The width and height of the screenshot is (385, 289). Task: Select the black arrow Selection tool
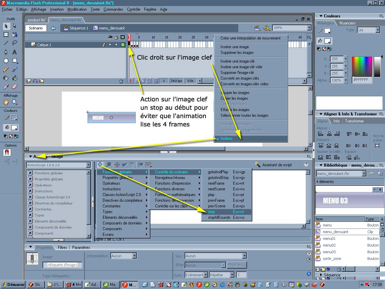(6, 26)
